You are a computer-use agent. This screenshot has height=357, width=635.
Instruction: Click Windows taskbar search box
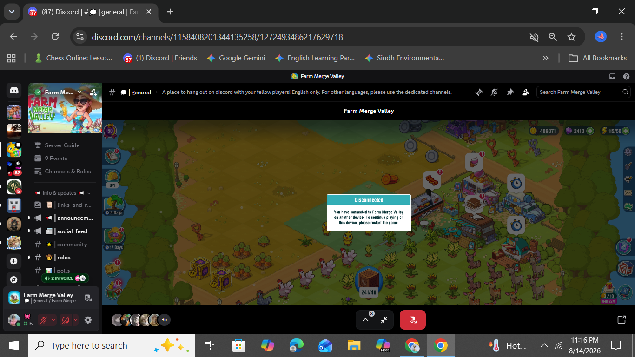[x=112, y=345]
